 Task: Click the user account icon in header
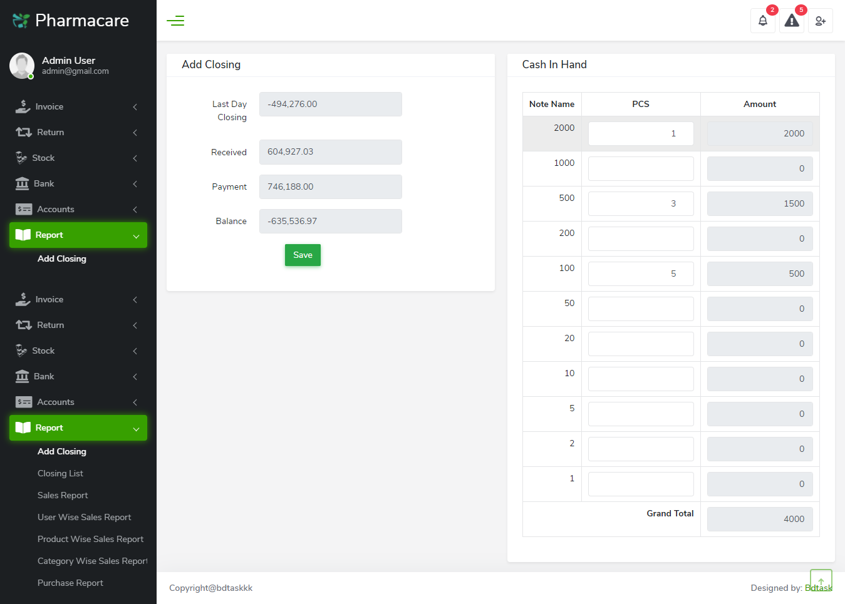820,21
